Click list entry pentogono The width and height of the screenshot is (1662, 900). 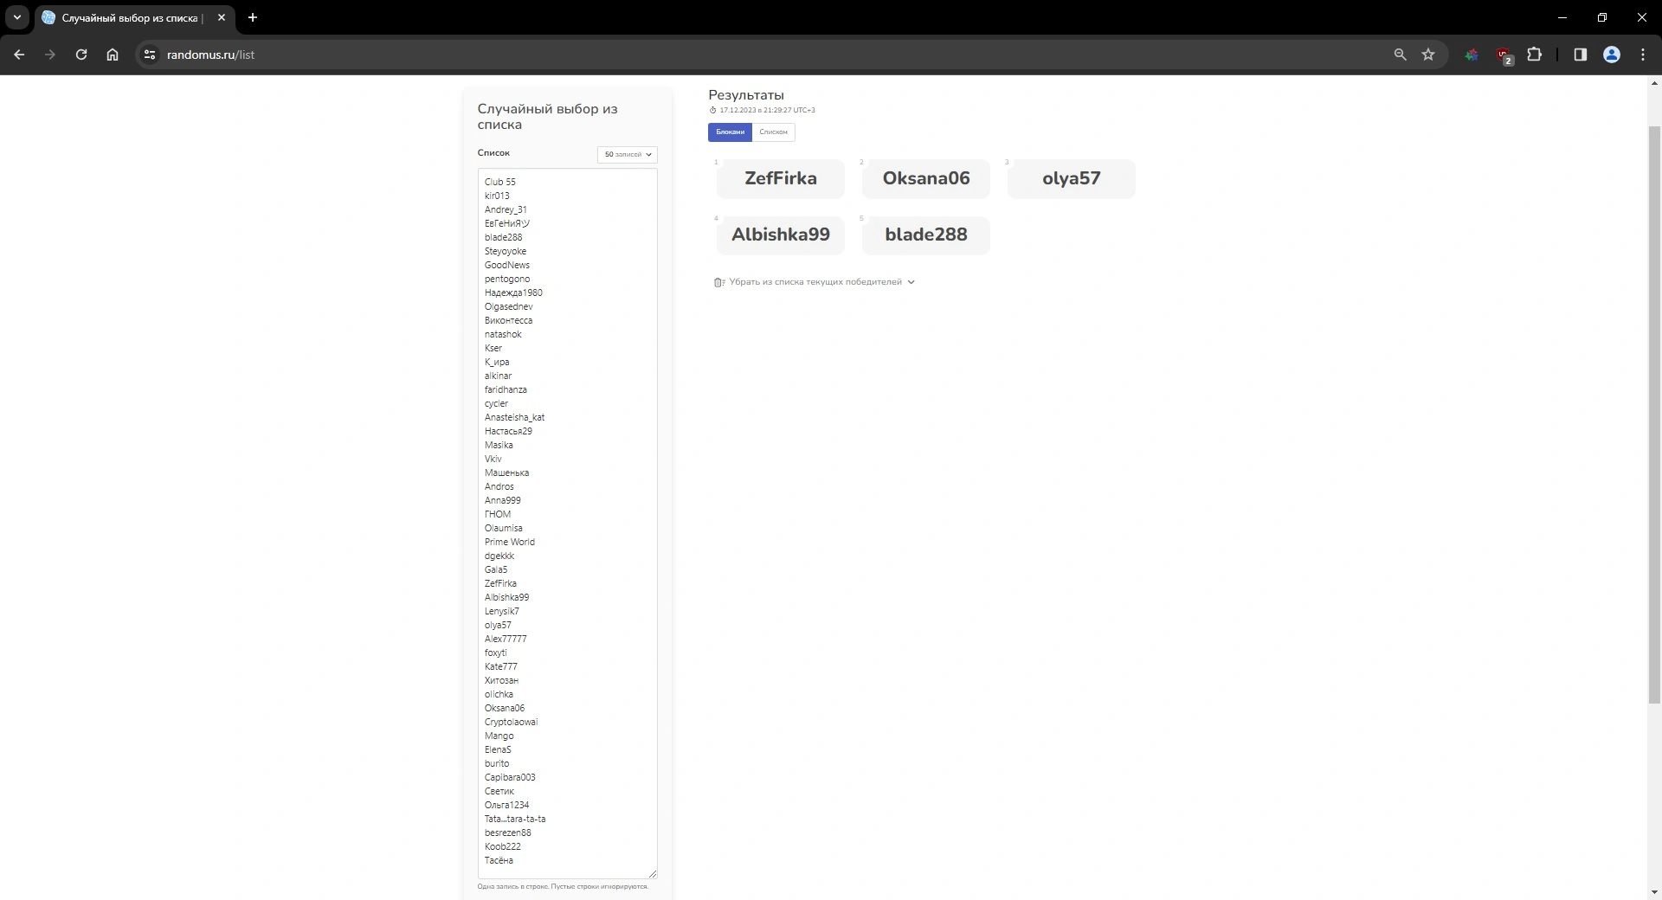pyautogui.click(x=507, y=279)
